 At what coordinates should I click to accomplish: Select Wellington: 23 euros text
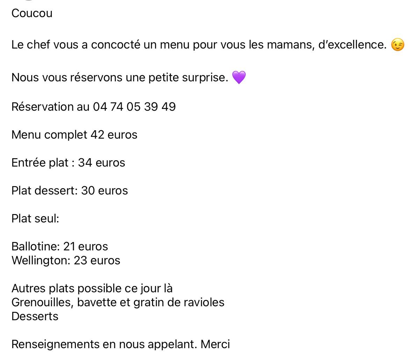66,261
